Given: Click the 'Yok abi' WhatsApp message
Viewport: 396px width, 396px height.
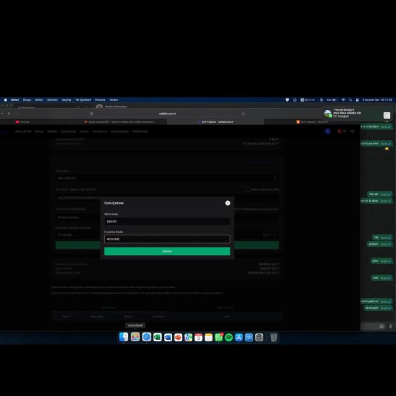Looking at the screenshot, I should (x=379, y=194).
